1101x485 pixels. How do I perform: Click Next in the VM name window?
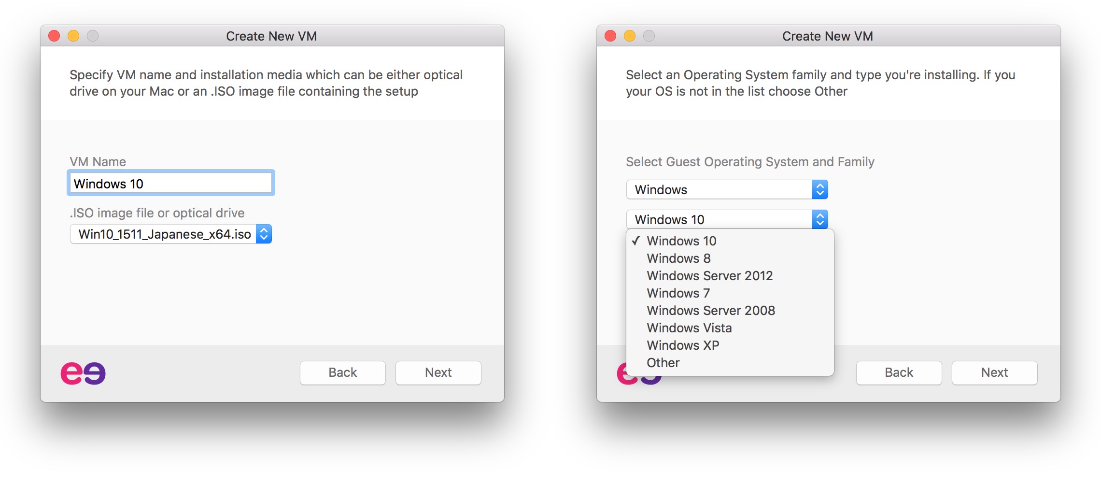click(438, 372)
